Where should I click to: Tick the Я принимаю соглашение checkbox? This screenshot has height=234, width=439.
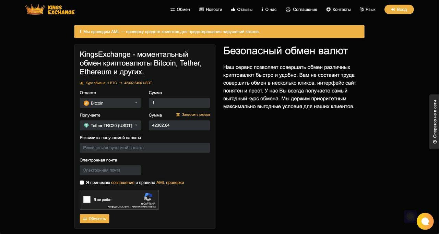(82, 183)
